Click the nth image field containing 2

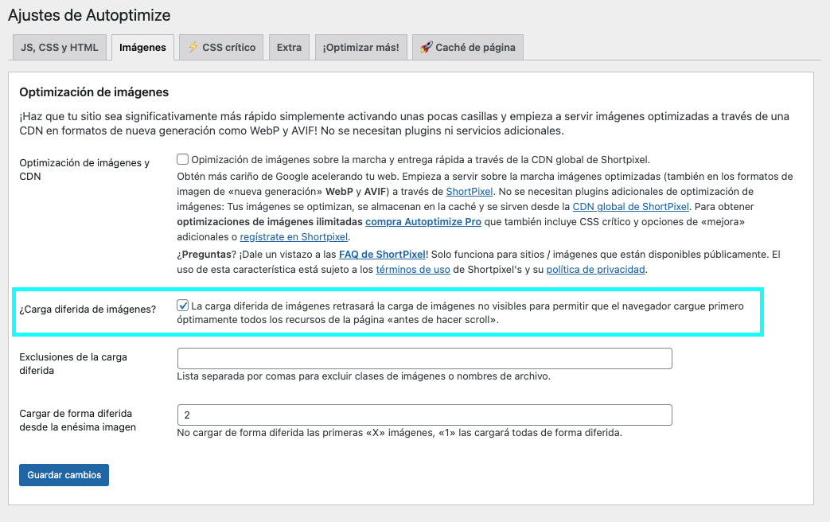pos(424,415)
